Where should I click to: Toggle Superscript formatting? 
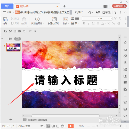click(x=109, y=23)
